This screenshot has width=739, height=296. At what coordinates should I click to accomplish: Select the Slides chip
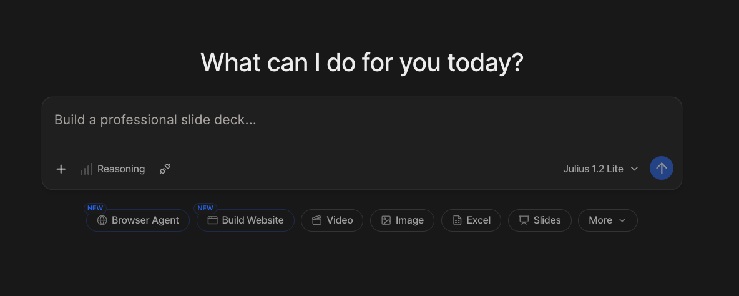[x=540, y=220]
